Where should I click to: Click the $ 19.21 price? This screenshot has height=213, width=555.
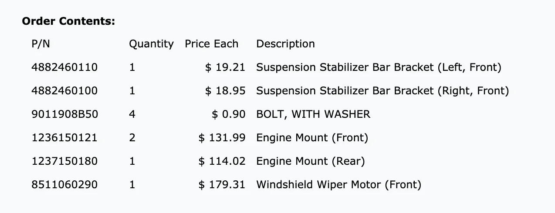tap(225, 67)
